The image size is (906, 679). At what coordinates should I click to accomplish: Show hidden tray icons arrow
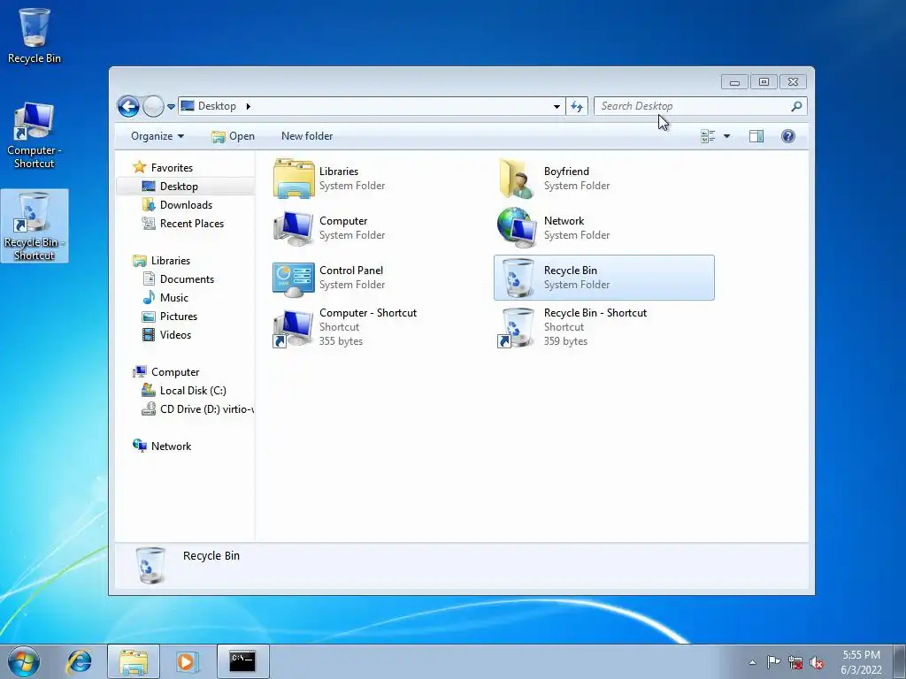(x=752, y=662)
